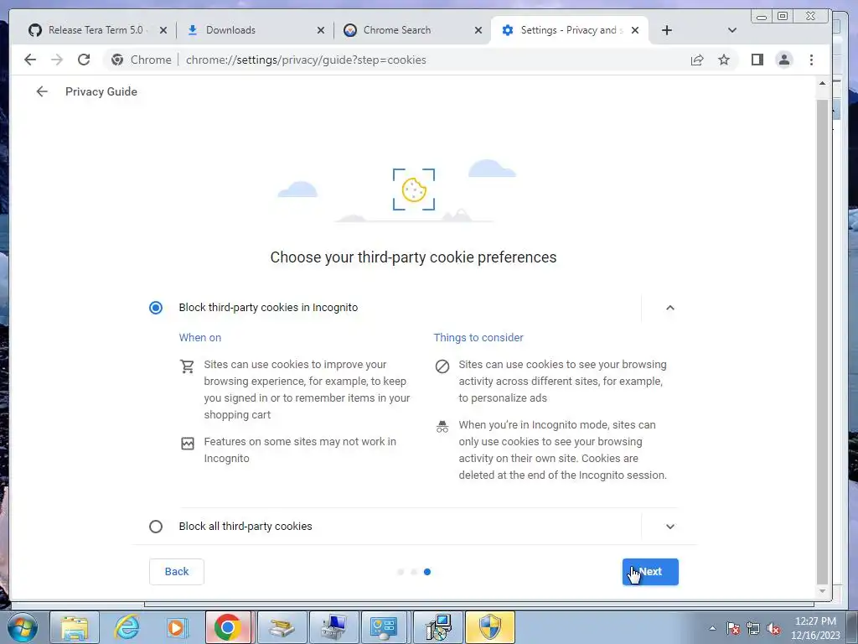This screenshot has width=858, height=644.
Task: Click the cookie illustration image
Action: [x=414, y=190]
